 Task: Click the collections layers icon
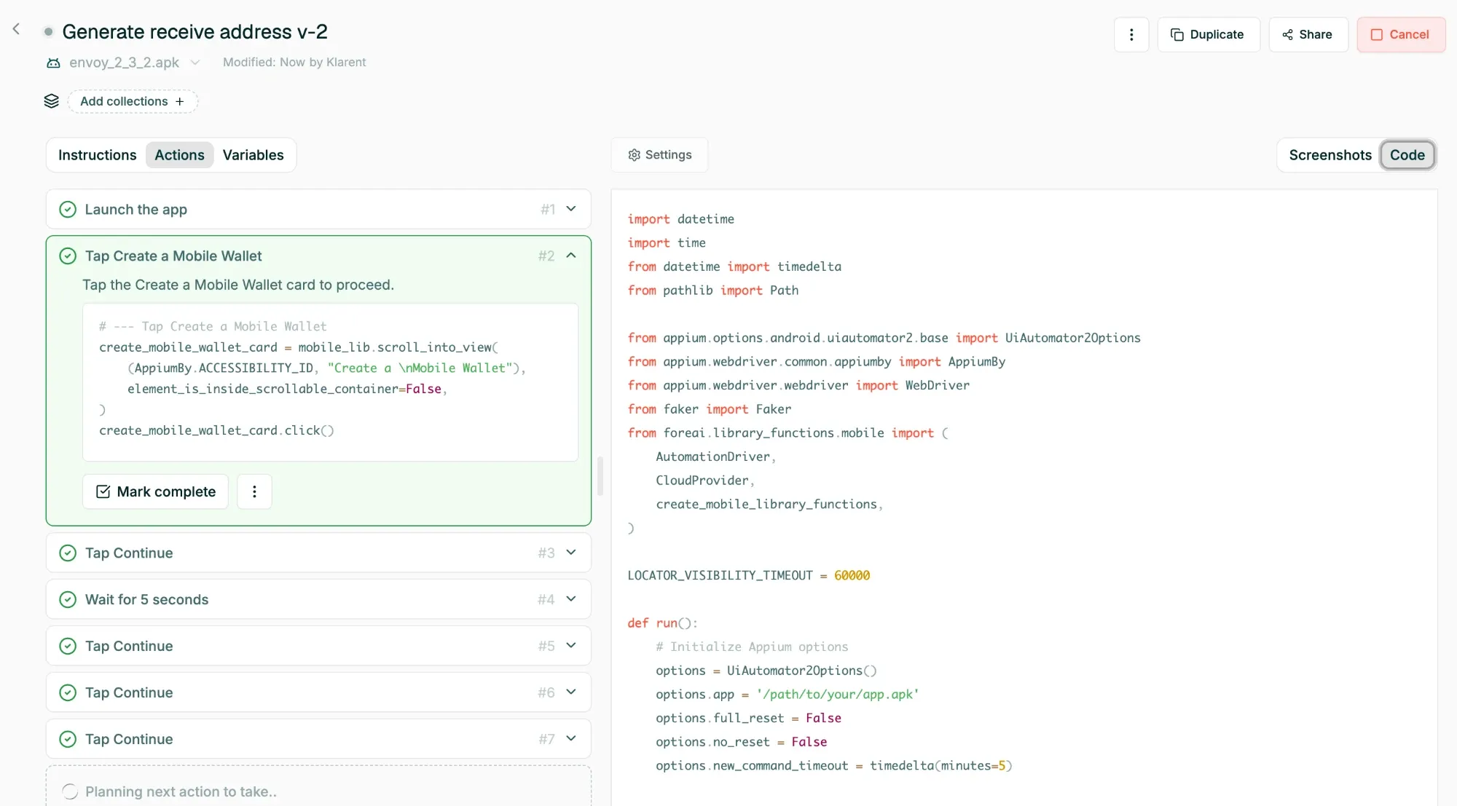[51, 101]
